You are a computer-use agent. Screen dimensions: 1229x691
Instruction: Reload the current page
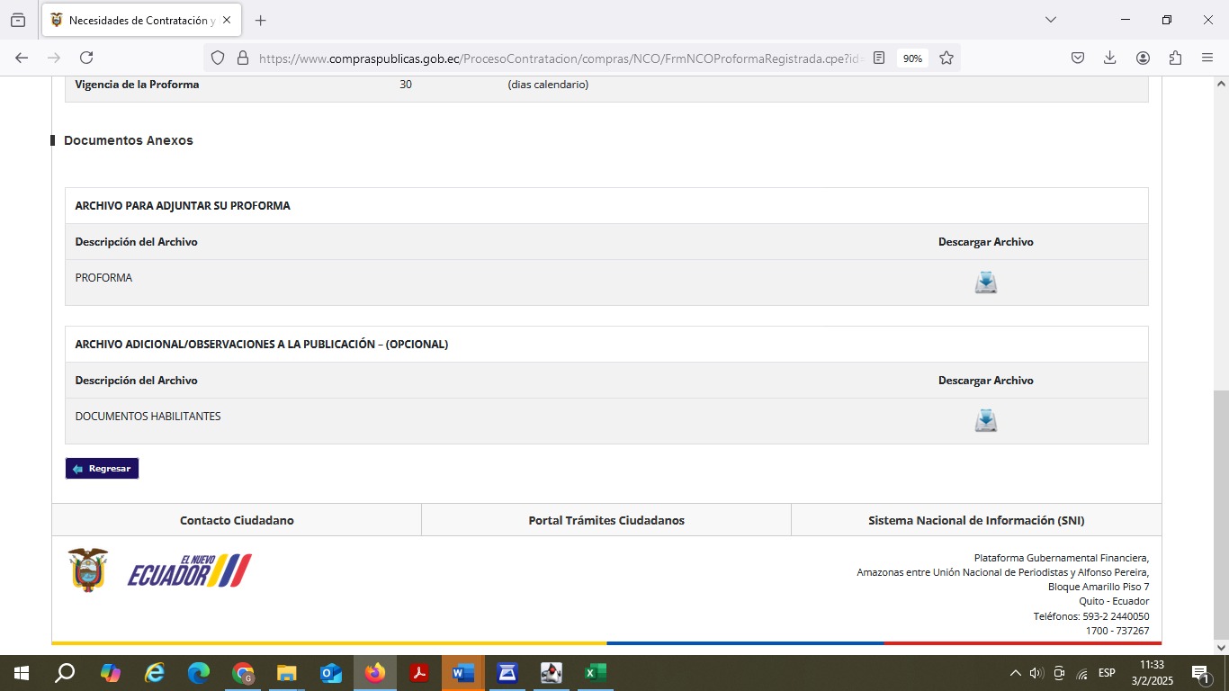tap(86, 58)
